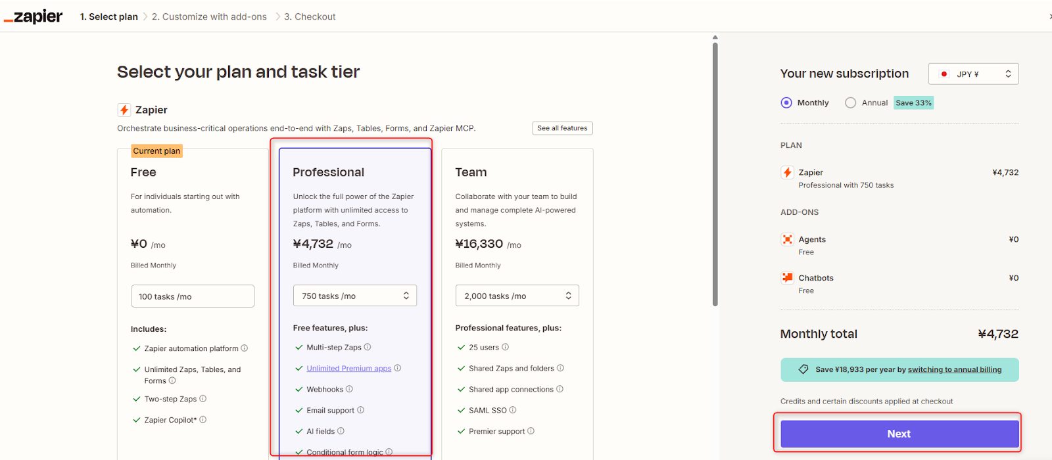Click info icon next to Shared Zaps and folders
Screen dimensions: 1052x460
pyautogui.click(x=561, y=368)
